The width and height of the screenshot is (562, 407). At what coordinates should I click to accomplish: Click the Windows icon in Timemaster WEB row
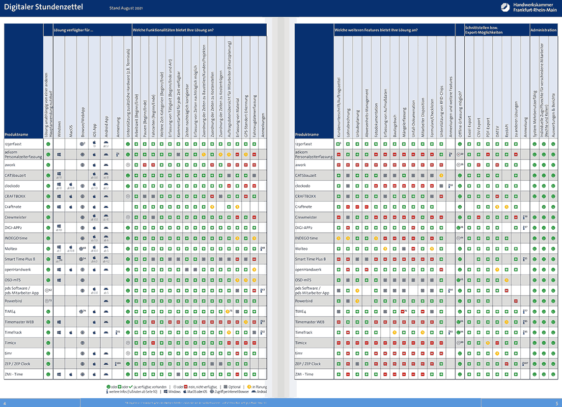59,322
